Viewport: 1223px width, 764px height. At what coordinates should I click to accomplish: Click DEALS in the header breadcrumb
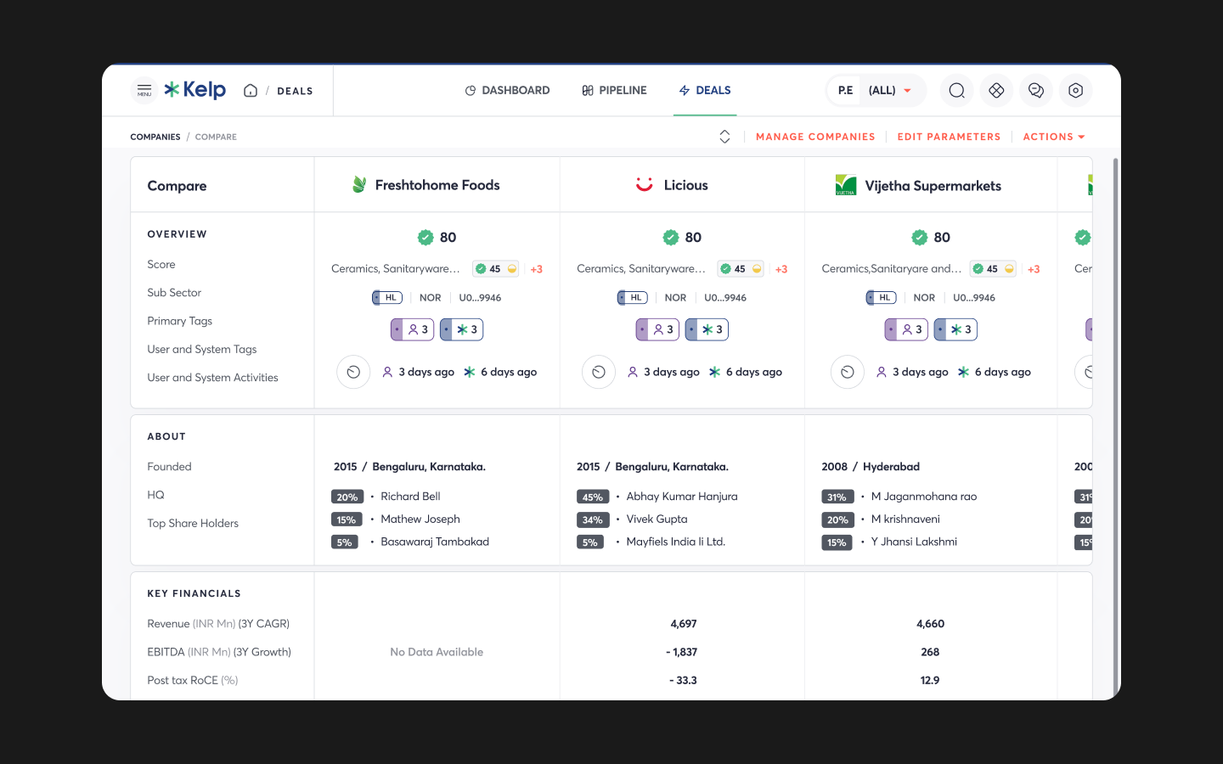(x=295, y=92)
